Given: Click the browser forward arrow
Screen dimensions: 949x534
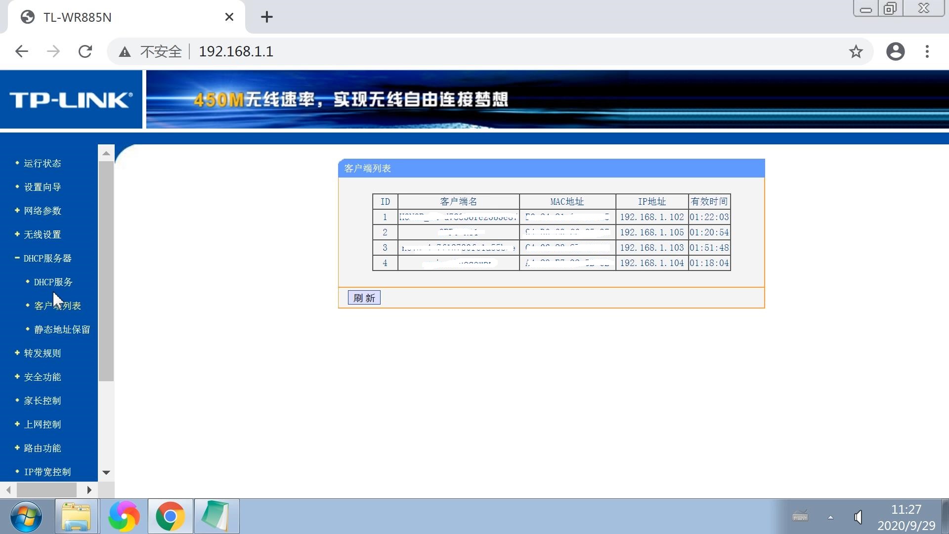Looking at the screenshot, I should click(x=53, y=51).
